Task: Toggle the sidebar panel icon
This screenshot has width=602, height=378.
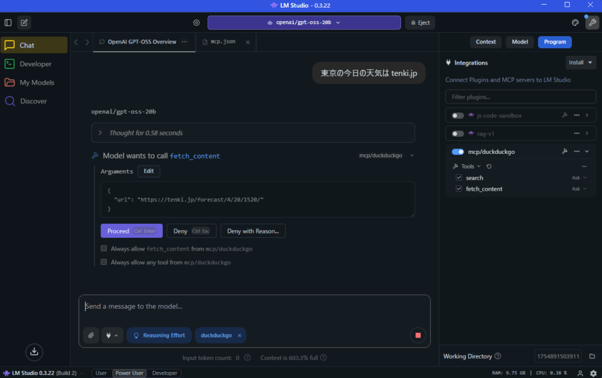Action: click(8, 23)
